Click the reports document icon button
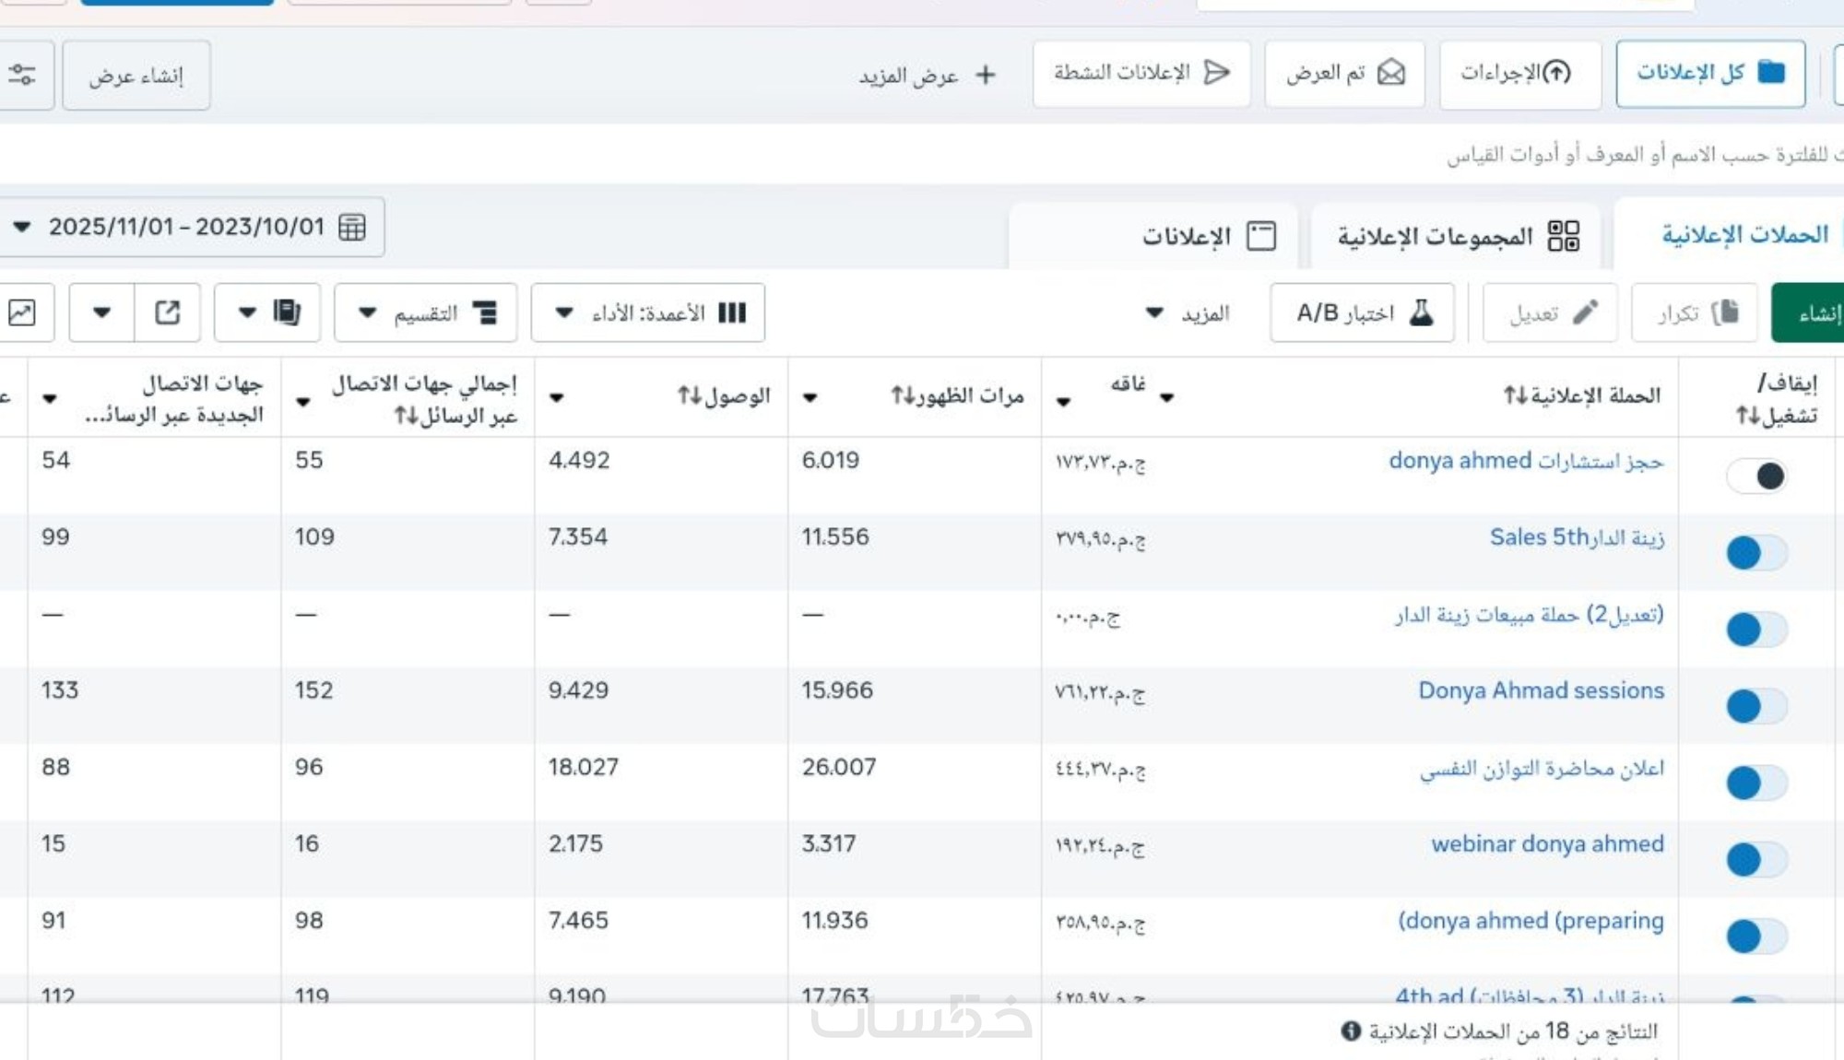 point(286,312)
